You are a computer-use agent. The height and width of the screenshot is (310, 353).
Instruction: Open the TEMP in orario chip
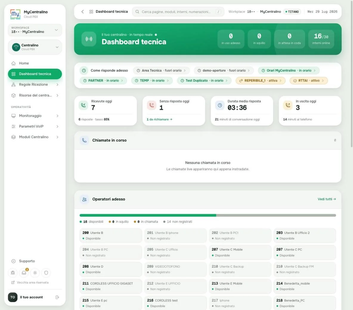152,81
